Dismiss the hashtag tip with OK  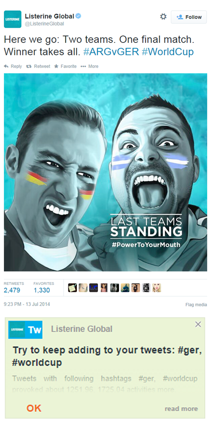34,408
